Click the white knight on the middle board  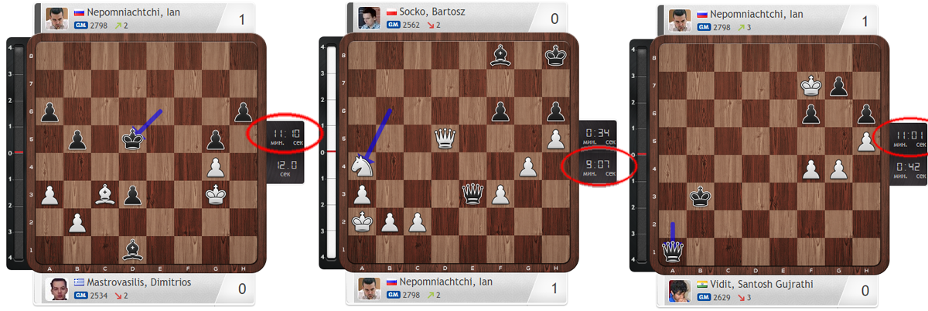[361, 166]
